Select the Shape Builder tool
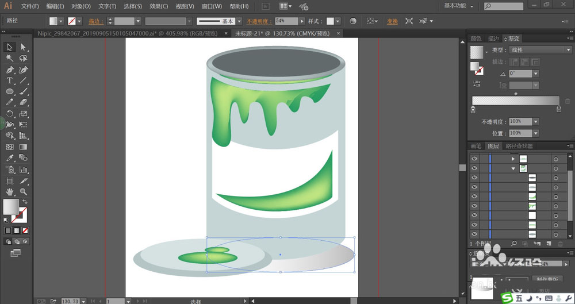 [10, 136]
